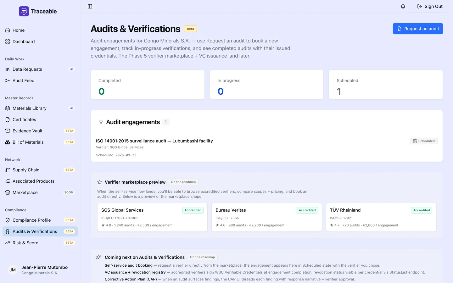The image size is (453, 283).
Task: Click the 'Scheduled: 2025-09-22' date text
Action: pos(116,155)
